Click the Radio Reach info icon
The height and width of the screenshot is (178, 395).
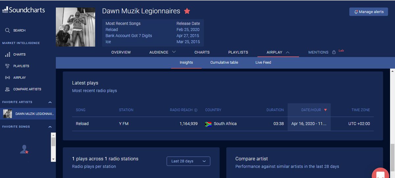click(196, 110)
